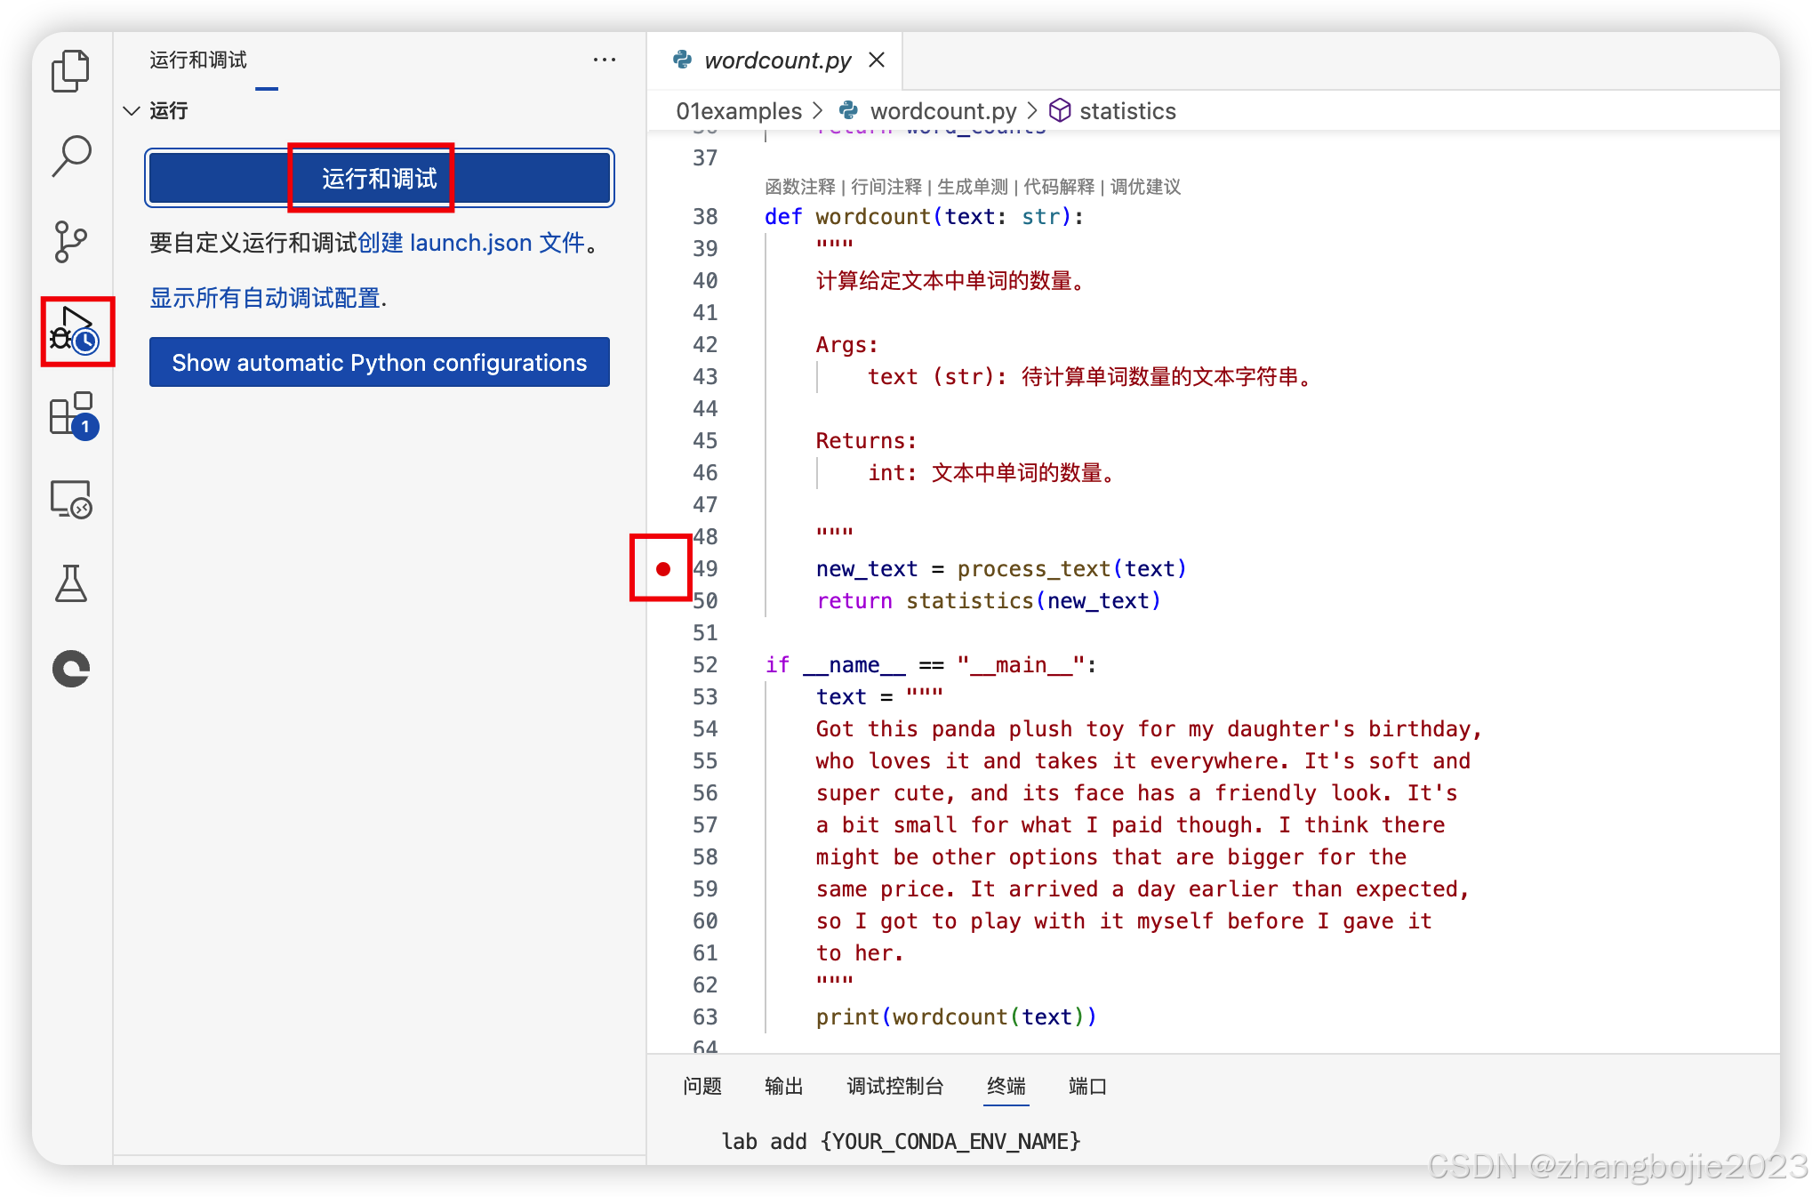Close the wordcount.py editor tab
The height and width of the screenshot is (1197, 1812).
coord(877,60)
